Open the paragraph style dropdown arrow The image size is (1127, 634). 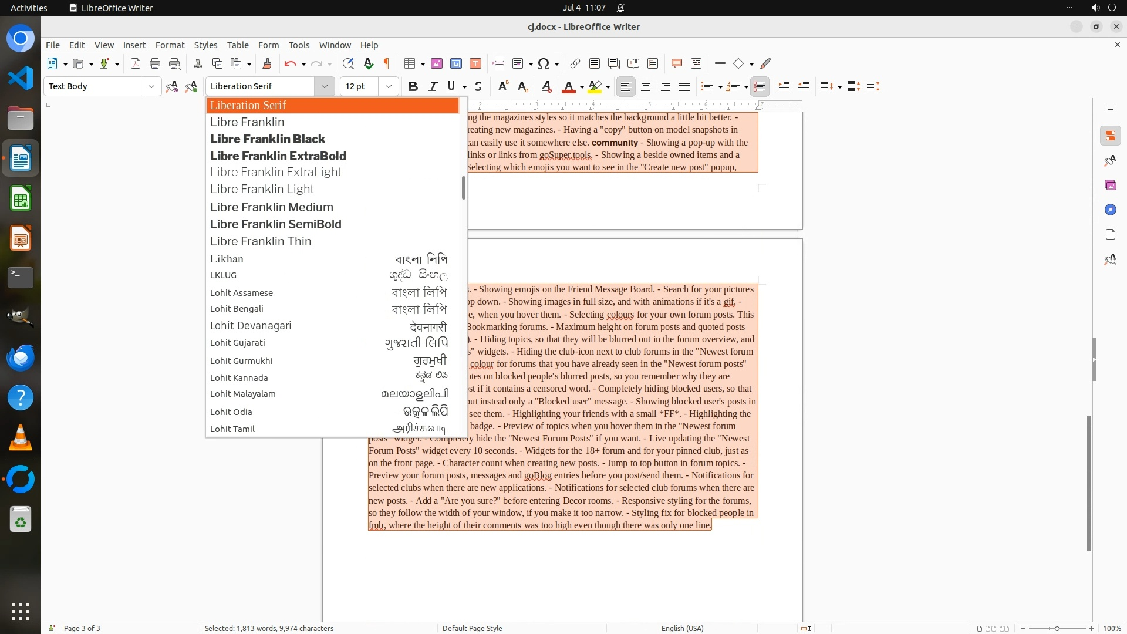tap(151, 86)
